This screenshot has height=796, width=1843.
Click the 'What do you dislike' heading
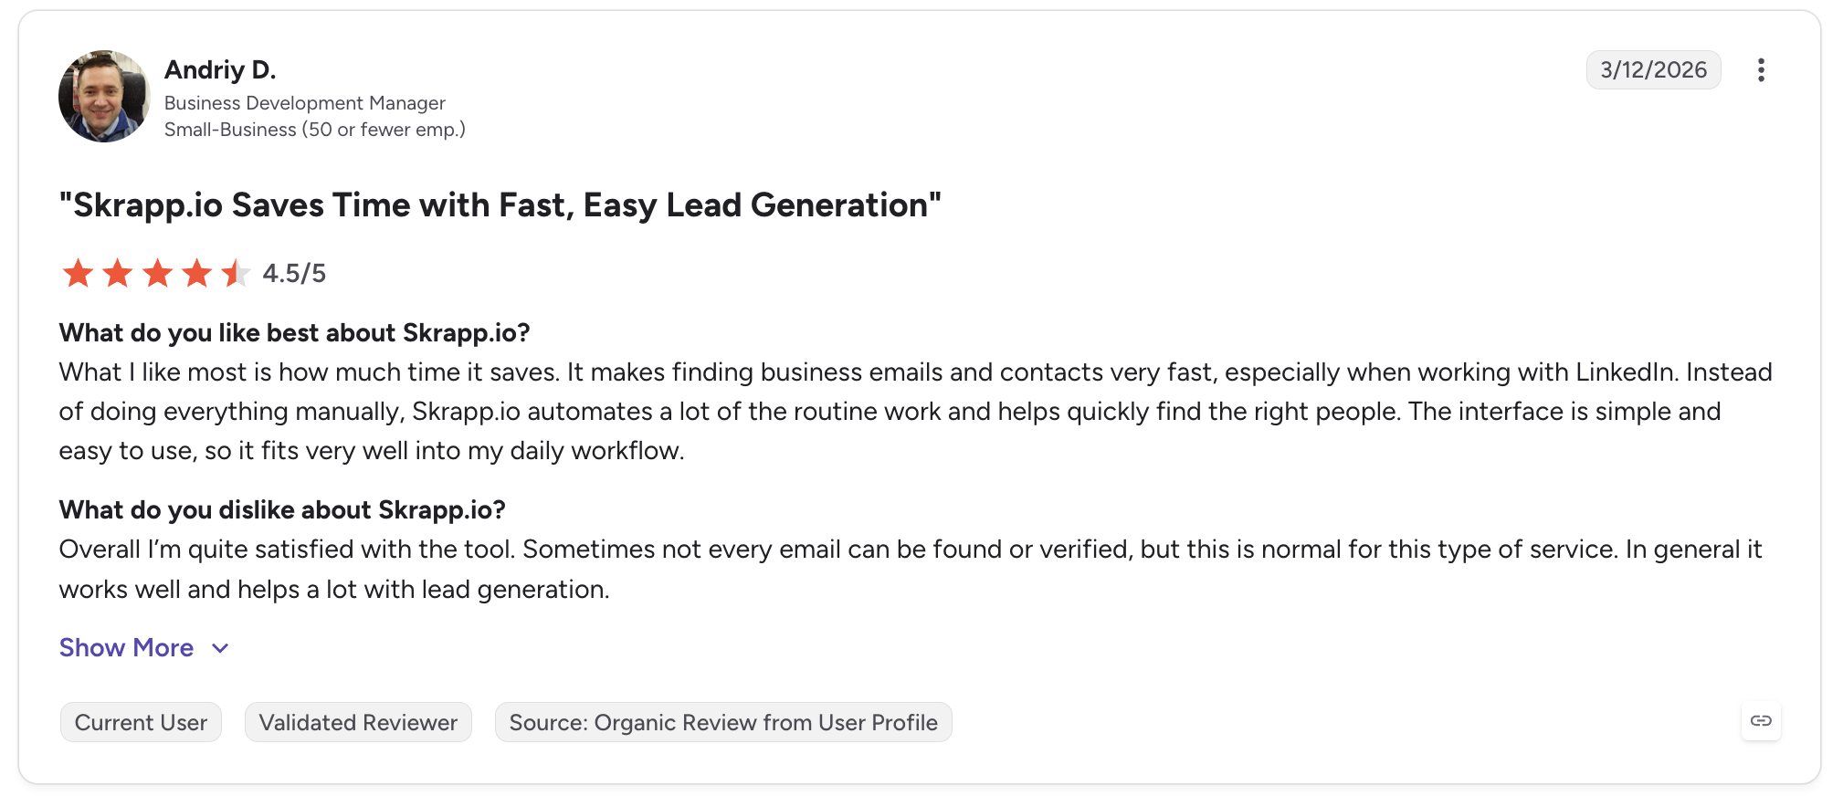(282, 509)
